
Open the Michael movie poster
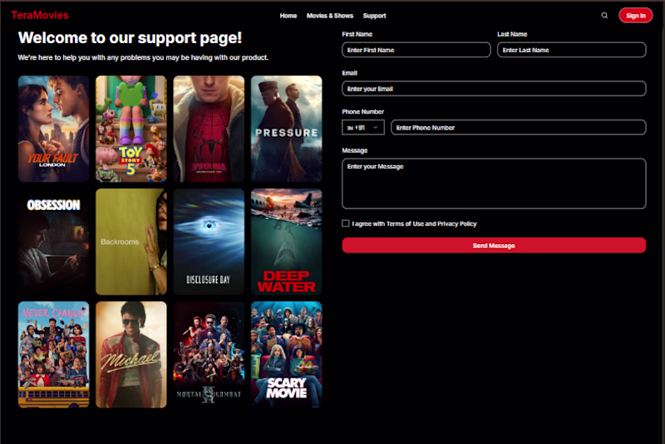(x=131, y=354)
